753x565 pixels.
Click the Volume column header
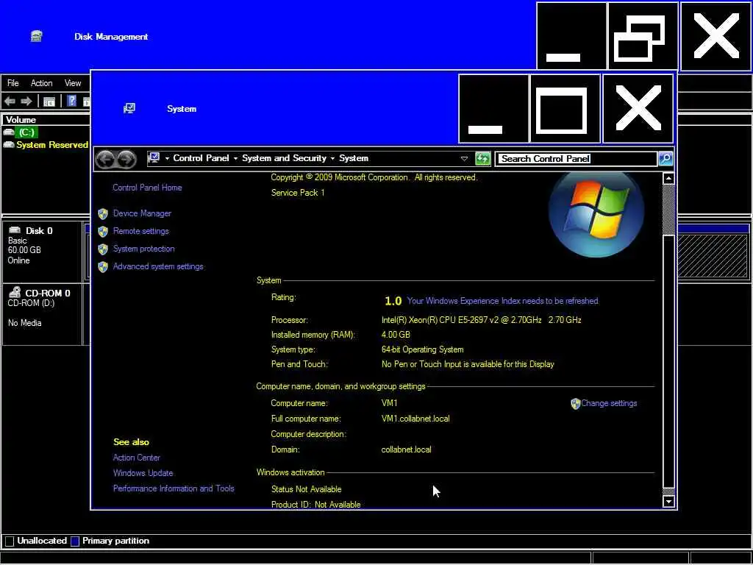click(46, 120)
